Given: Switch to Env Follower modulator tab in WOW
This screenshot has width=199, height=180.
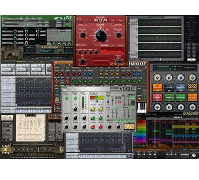Looking at the screenshot, I should coord(104,45).
